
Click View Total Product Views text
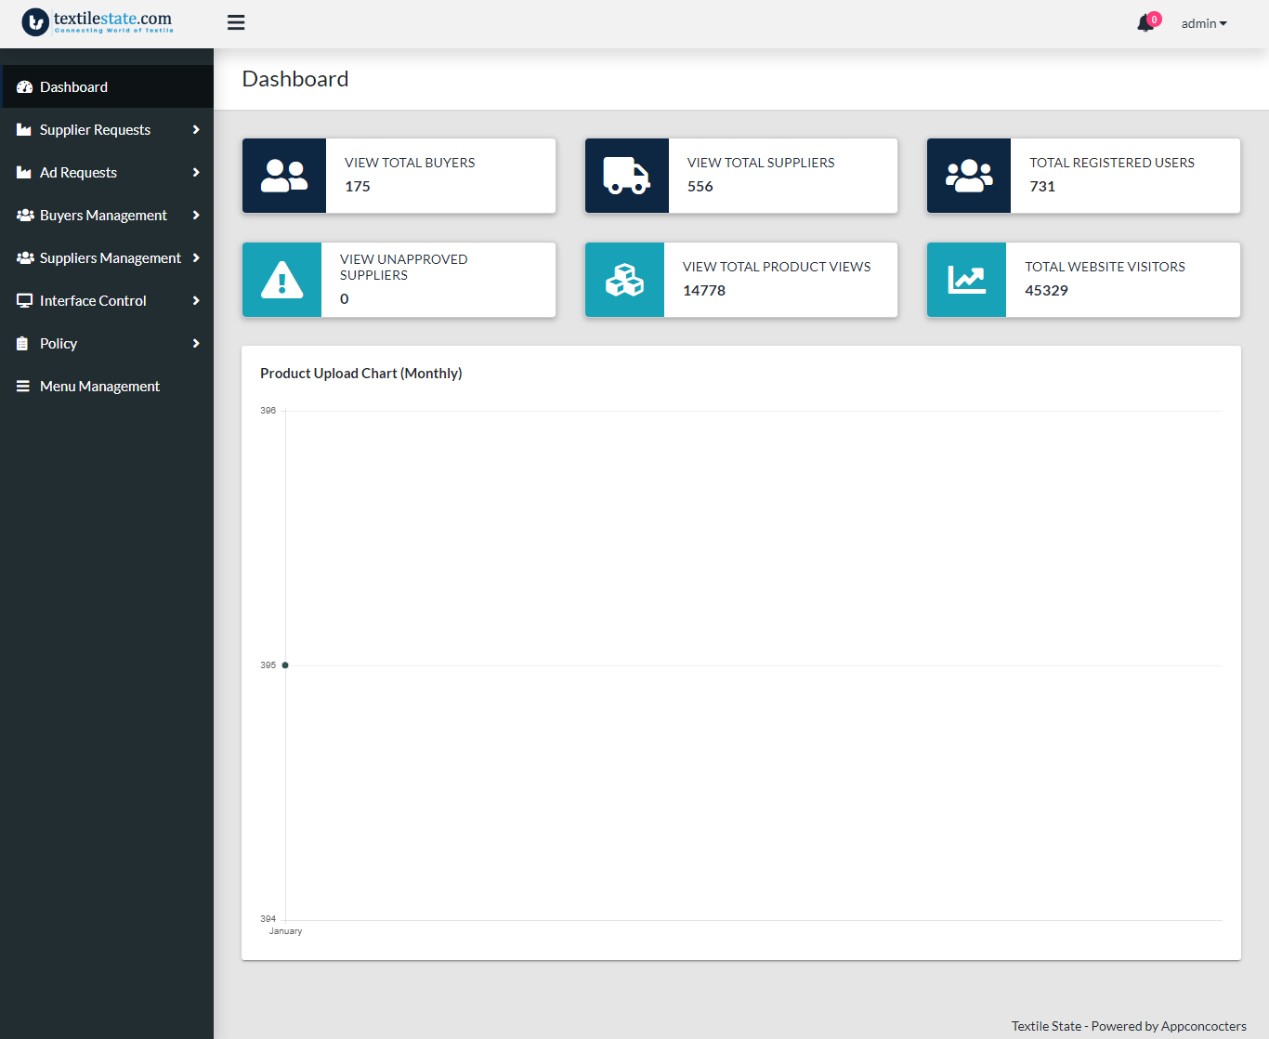tap(777, 267)
